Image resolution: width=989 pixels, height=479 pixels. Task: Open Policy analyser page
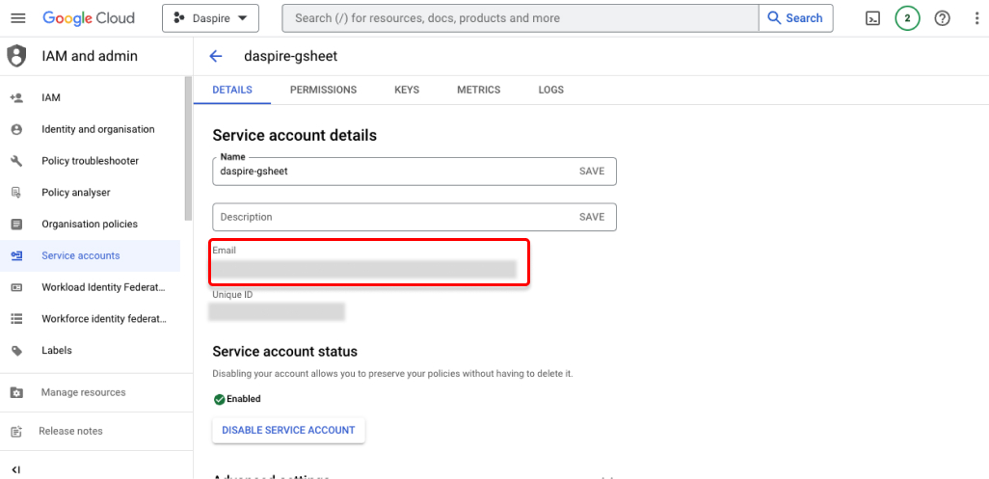point(76,192)
